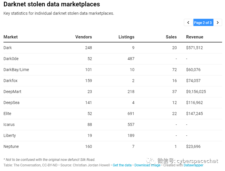
Task: Go to next table page arrow
Action: click(218, 23)
